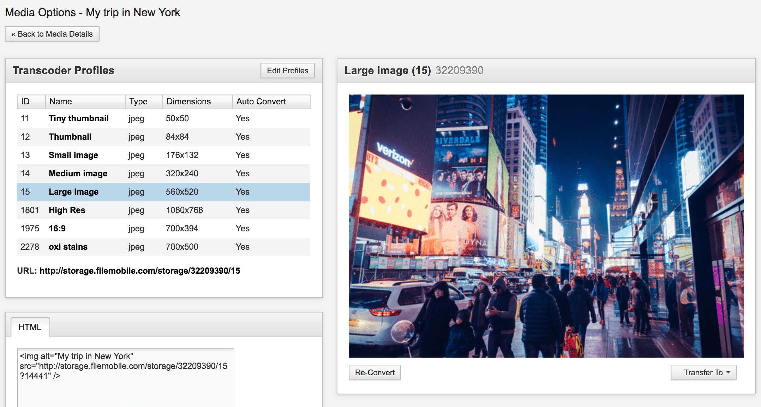Viewport: 761px width, 407px height.
Task: Click the New York preview image
Action: coord(546,226)
